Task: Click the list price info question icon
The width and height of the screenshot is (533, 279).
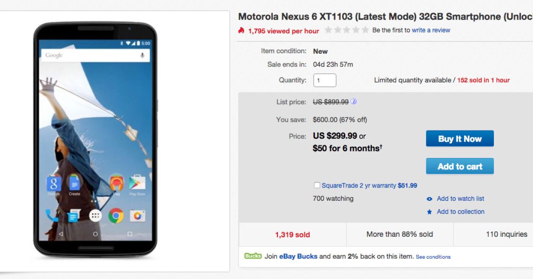Action: point(354,102)
